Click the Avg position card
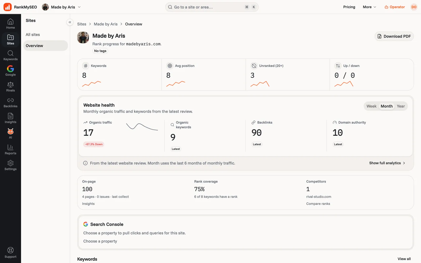 point(203,75)
